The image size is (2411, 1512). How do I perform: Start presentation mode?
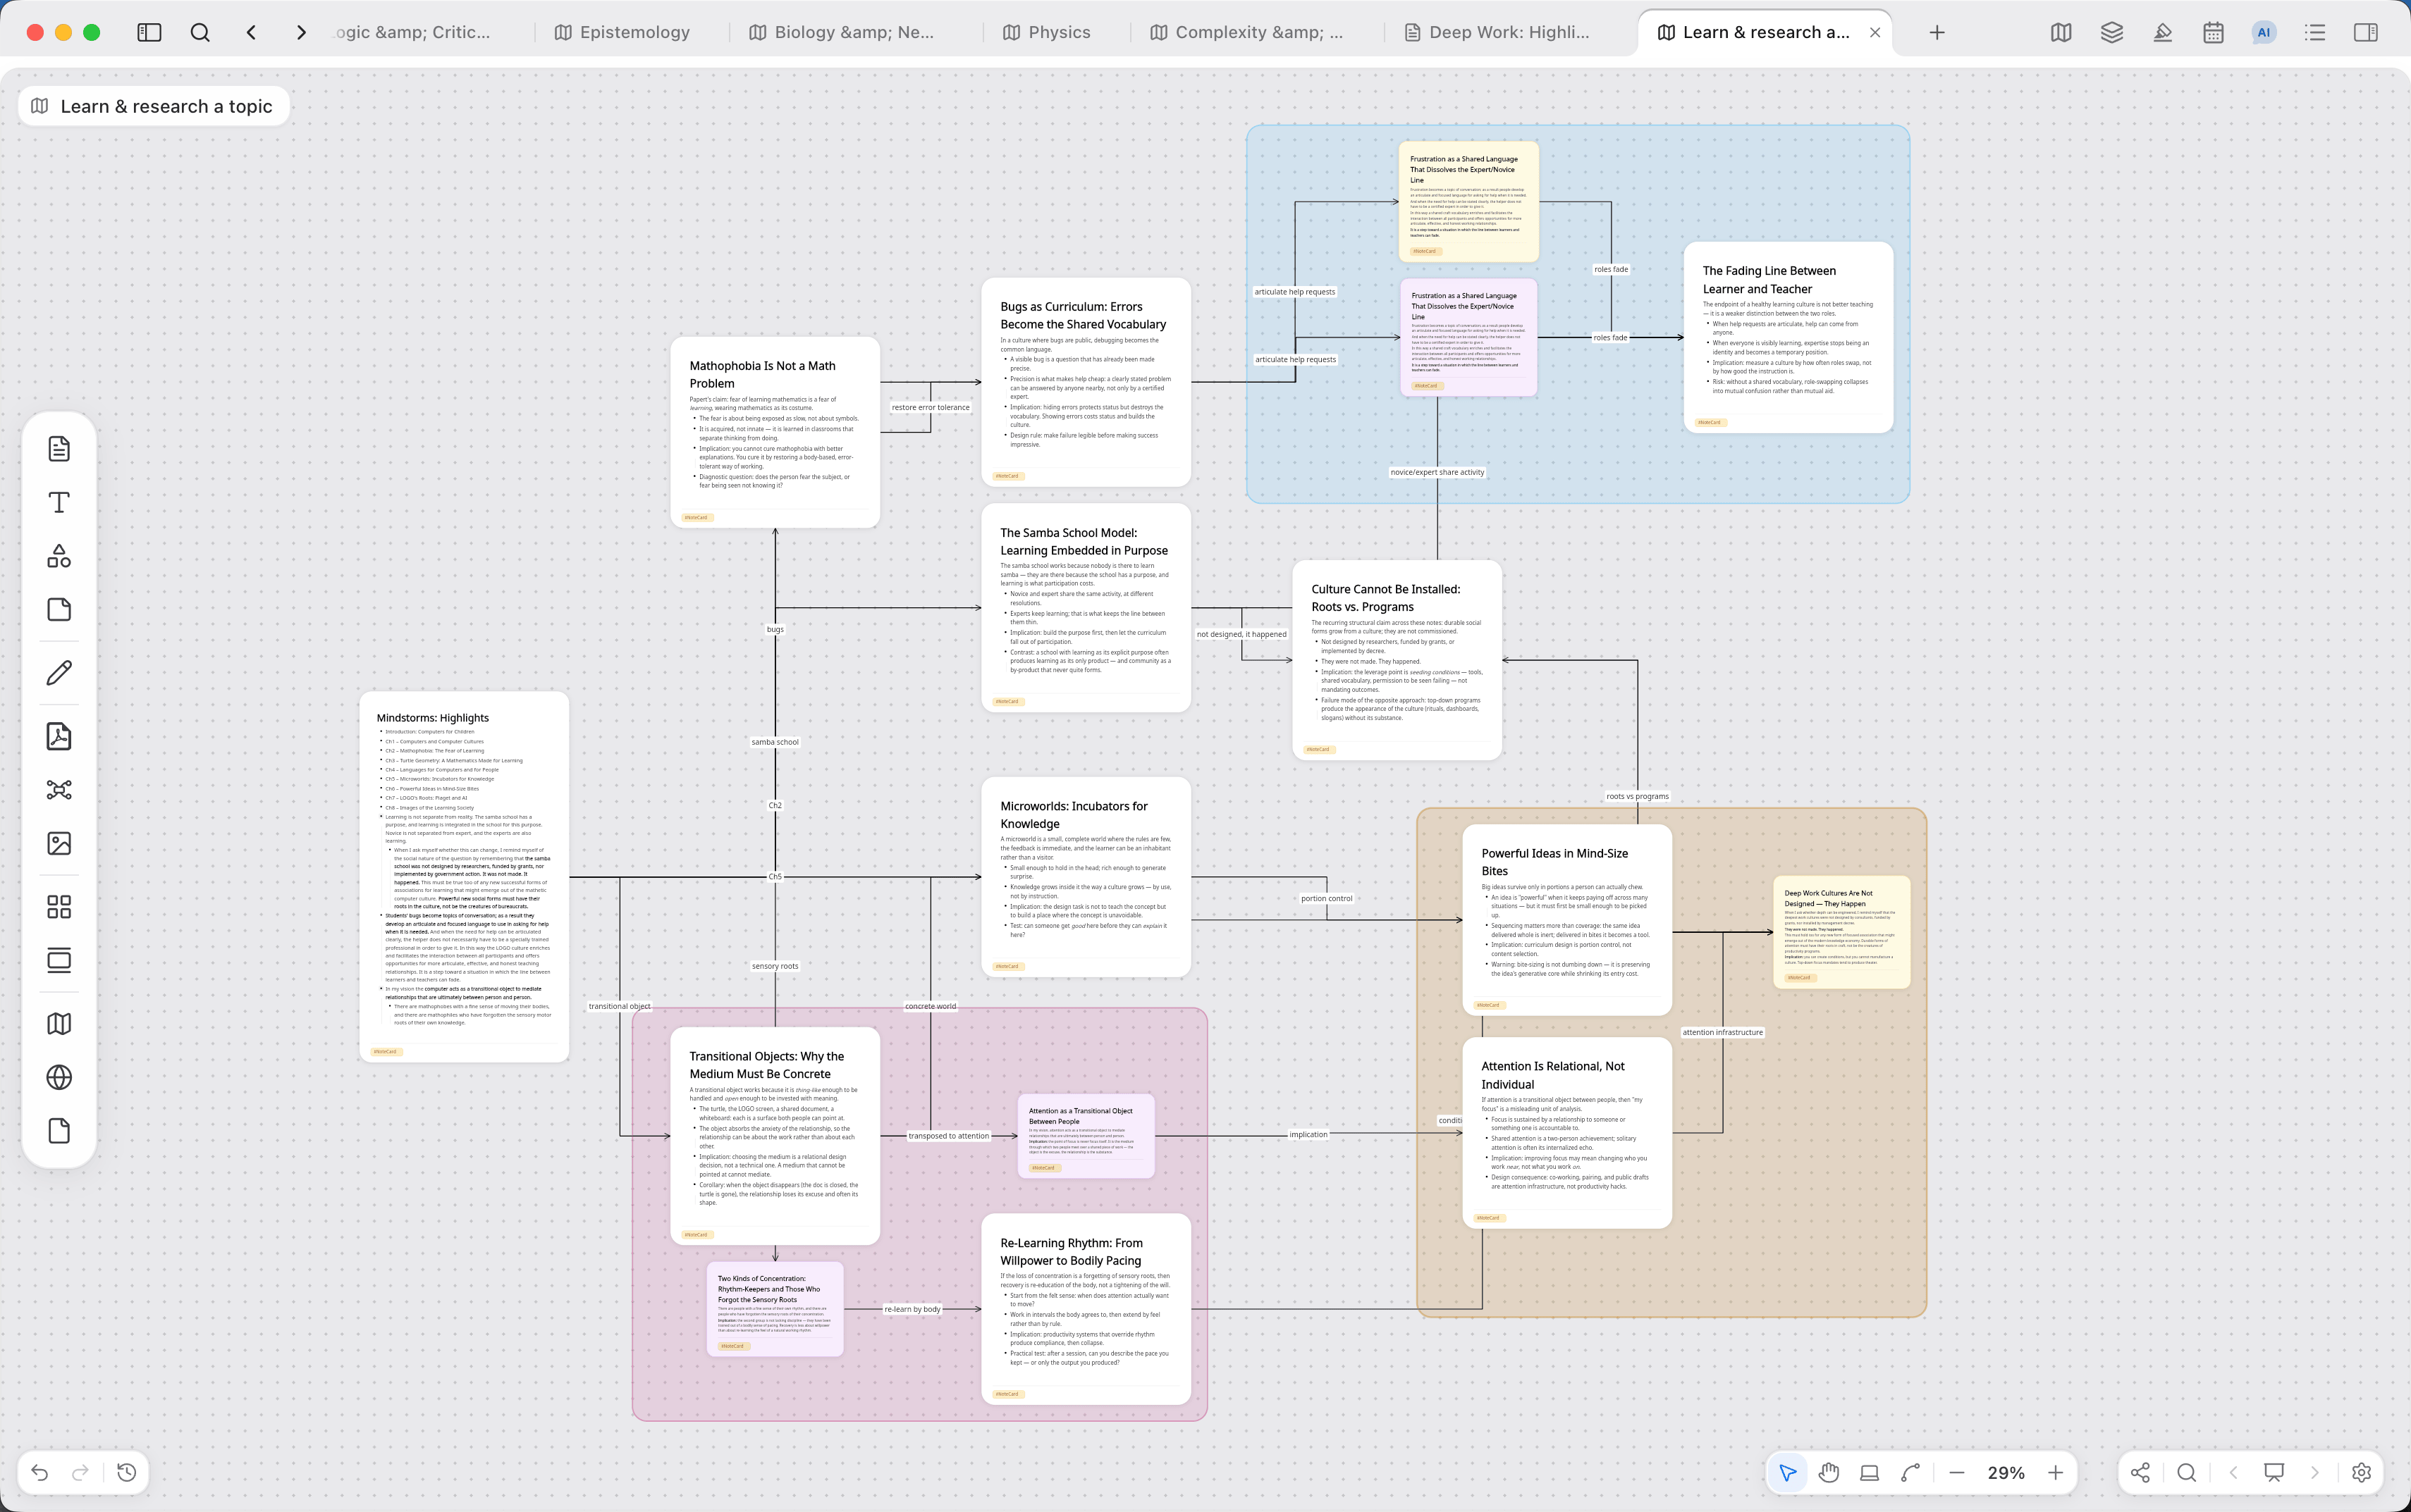tap(2274, 1472)
